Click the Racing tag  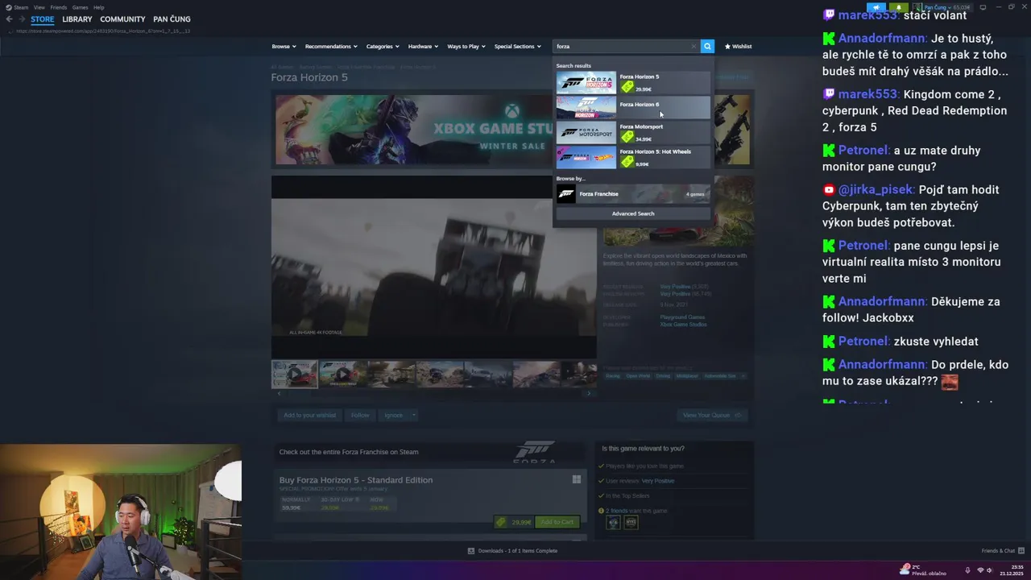click(613, 376)
